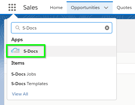The height and width of the screenshot is (105, 135).
Task: Open the App Launcher waffle icon
Action: tap(12, 7)
